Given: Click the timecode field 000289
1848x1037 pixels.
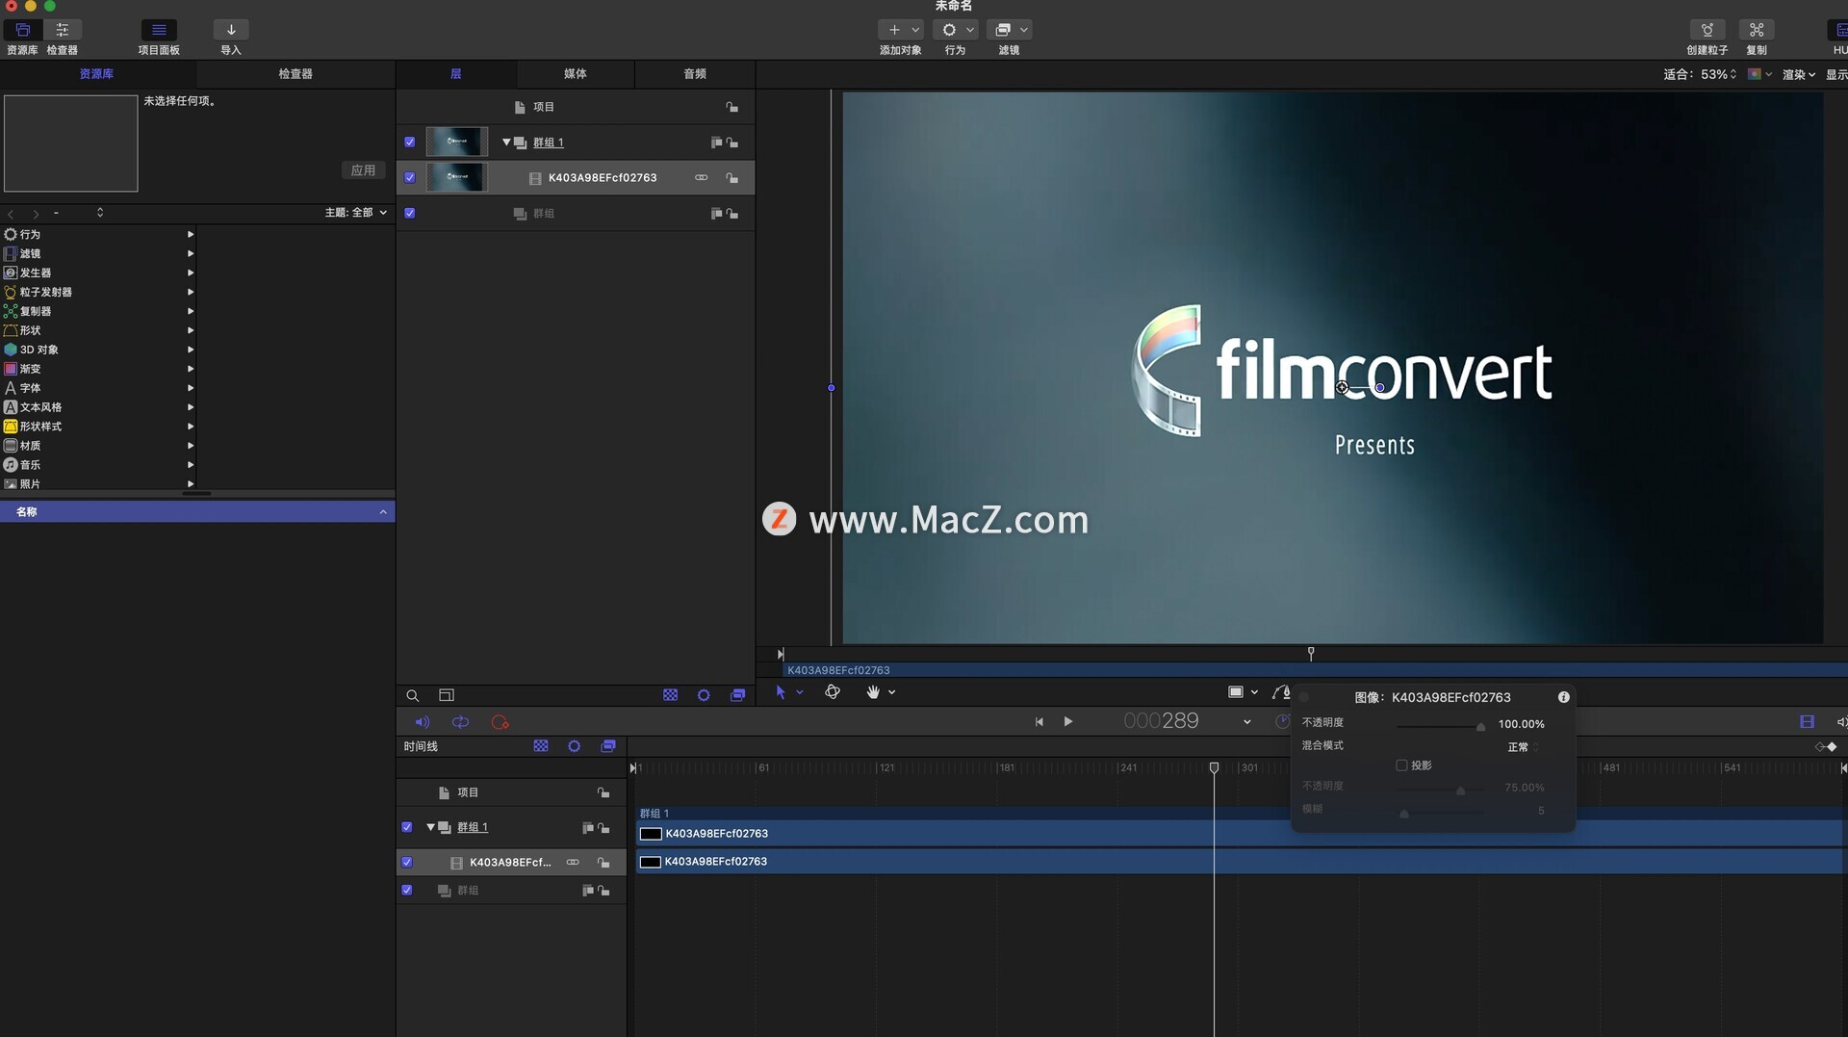Looking at the screenshot, I should pos(1161,721).
